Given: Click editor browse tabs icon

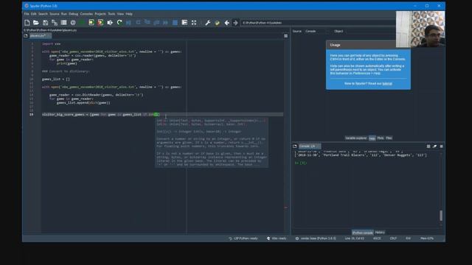Looking at the screenshot, I should (26, 36).
